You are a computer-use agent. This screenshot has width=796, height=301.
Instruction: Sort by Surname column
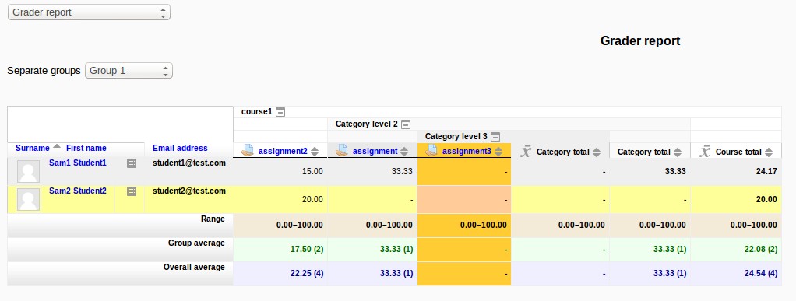click(x=33, y=148)
